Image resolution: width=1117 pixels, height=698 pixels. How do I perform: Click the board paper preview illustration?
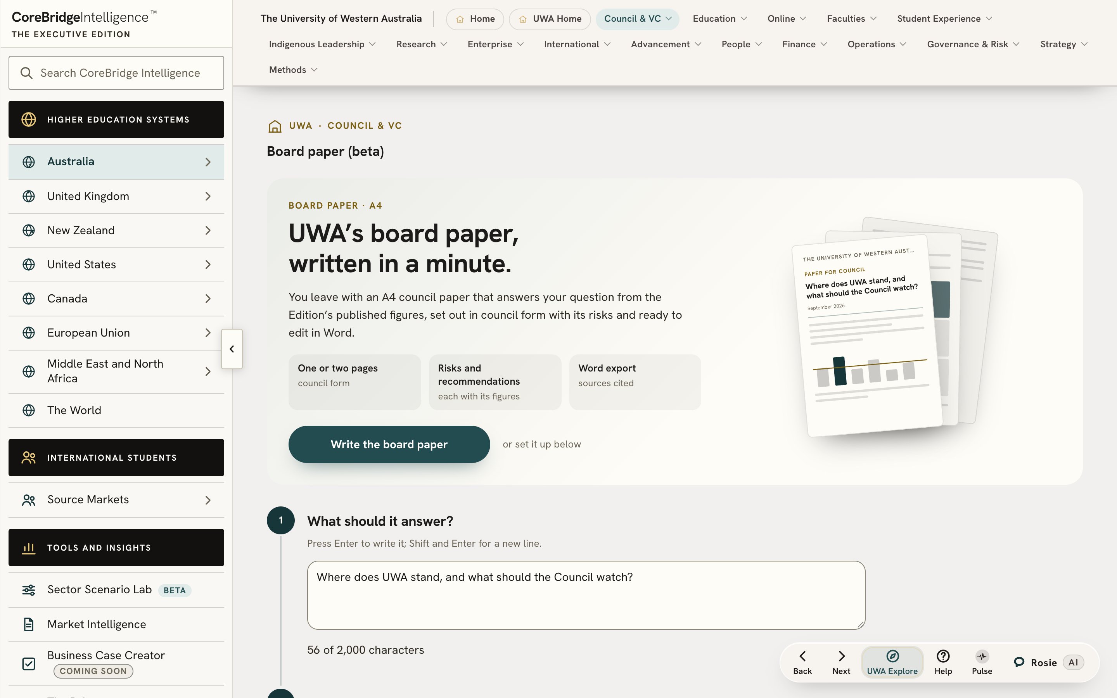(894, 327)
